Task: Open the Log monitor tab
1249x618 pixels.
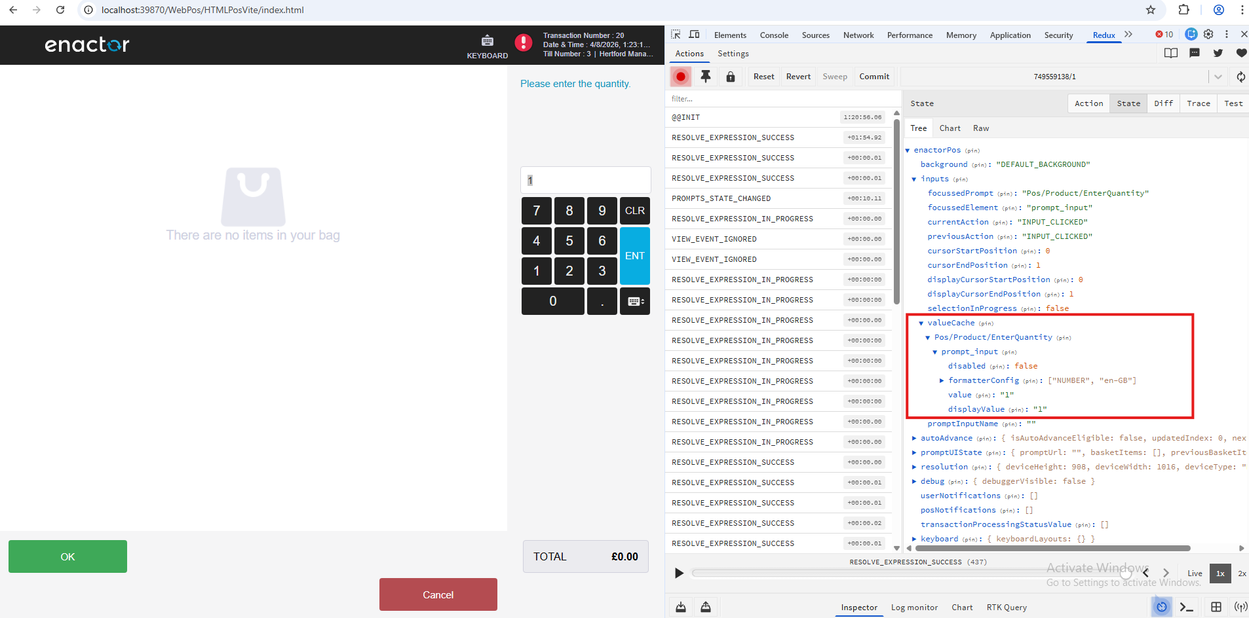Action: click(914, 608)
